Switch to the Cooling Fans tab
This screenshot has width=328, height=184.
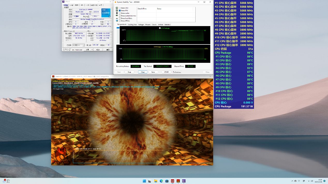click(132, 25)
